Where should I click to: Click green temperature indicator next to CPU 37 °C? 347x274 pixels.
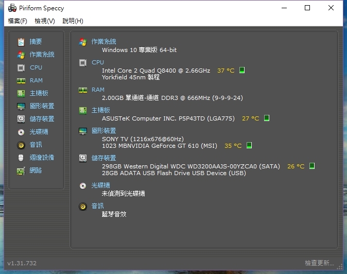(x=242, y=70)
